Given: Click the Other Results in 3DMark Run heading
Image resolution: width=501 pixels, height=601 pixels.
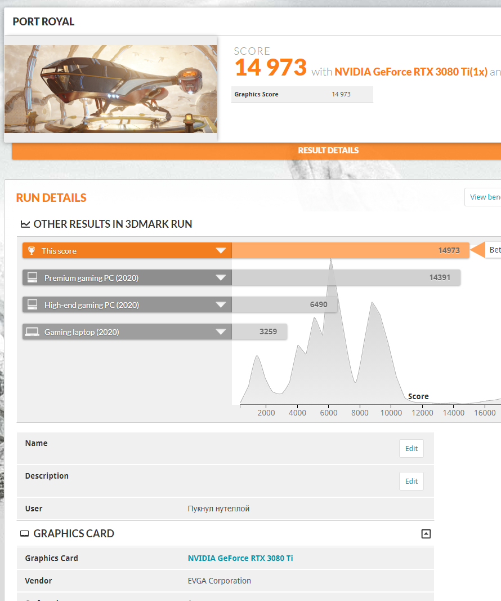Looking at the screenshot, I should coord(113,224).
